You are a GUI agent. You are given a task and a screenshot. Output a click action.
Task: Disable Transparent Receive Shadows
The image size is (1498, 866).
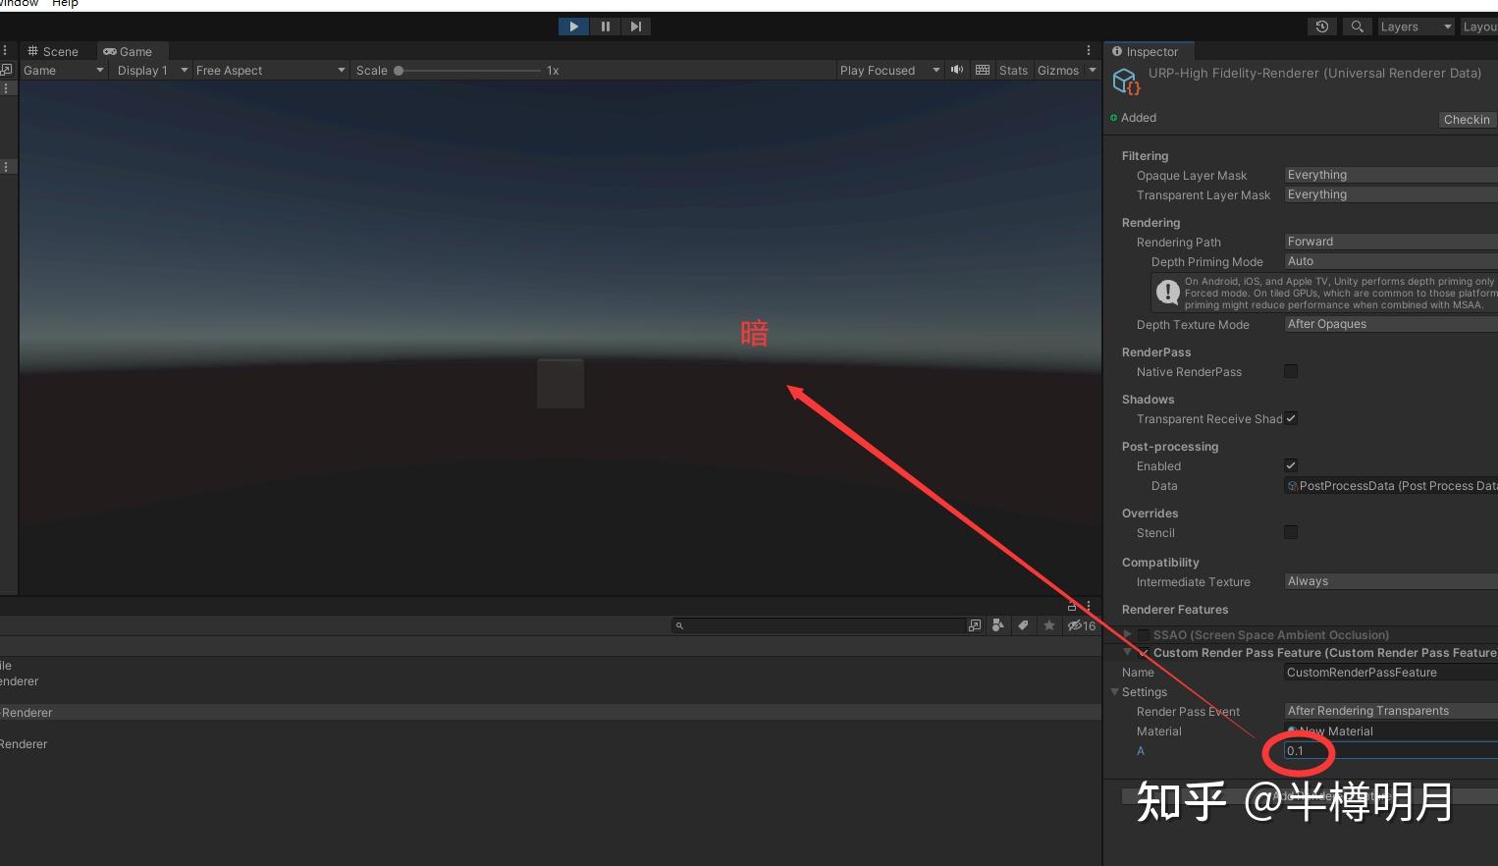(1291, 418)
